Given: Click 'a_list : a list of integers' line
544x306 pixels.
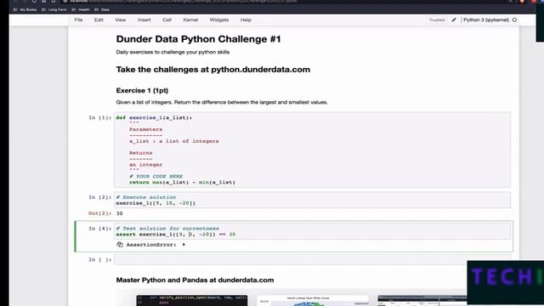Looking at the screenshot, I should (x=173, y=141).
